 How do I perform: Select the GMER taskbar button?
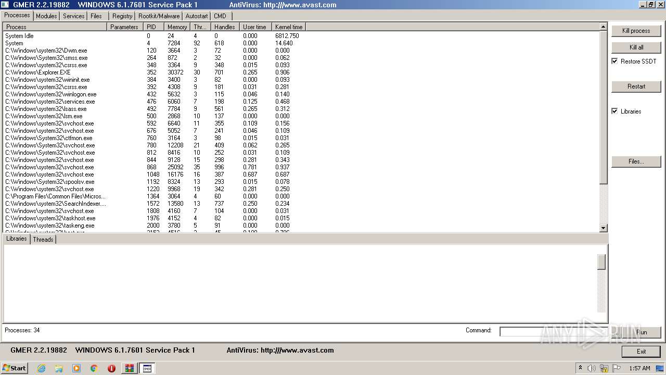(x=147, y=368)
